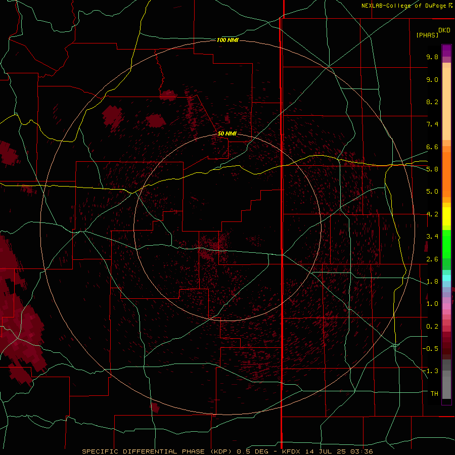Click the 7.4 value on color scale
The width and height of the screenshot is (455, 455).
coord(432,124)
